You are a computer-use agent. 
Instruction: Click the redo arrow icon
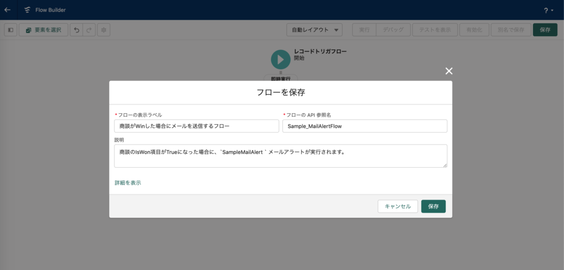pos(89,30)
